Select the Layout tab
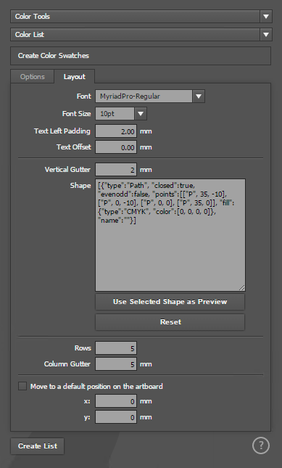The image size is (282, 468). (x=75, y=77)
